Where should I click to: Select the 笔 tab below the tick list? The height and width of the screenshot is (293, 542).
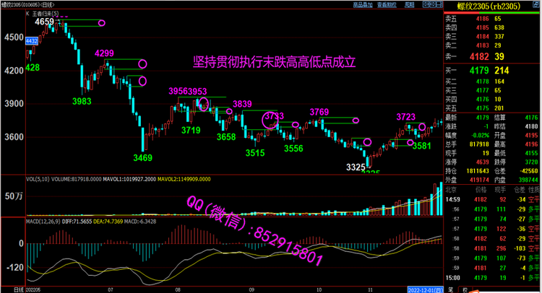[449, 289]
